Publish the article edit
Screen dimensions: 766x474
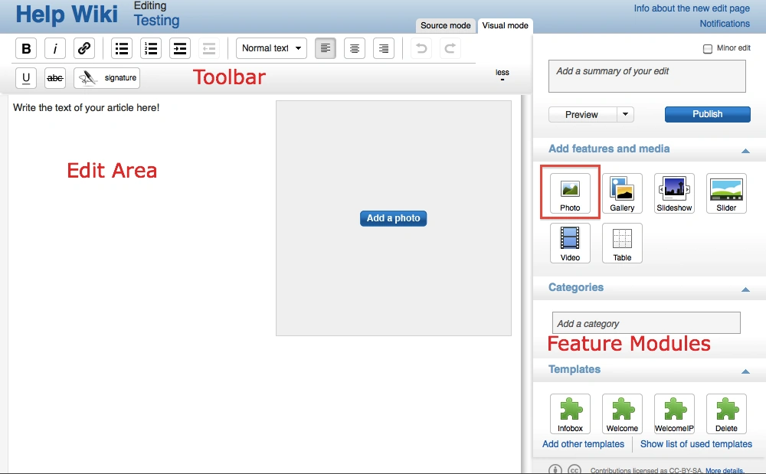coord(707,114)
